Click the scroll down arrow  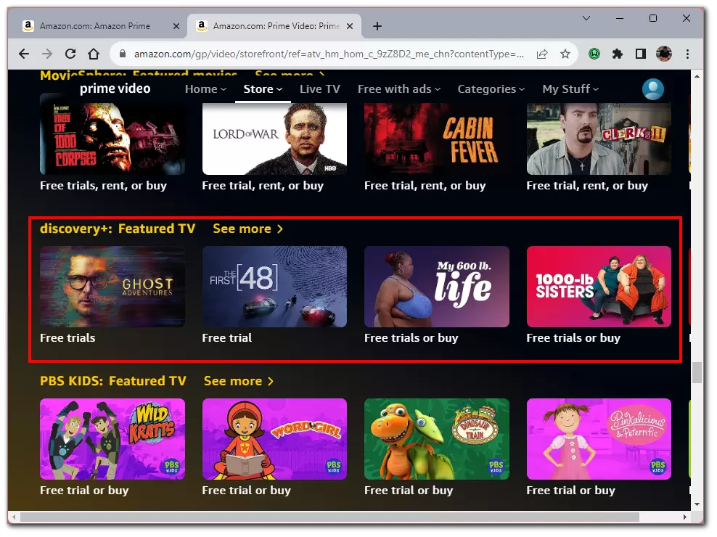tap(697, 504)
